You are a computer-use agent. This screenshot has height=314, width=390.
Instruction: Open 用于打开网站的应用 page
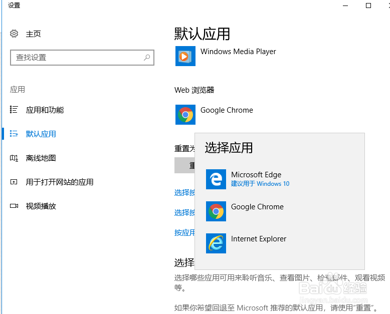pyautogui.click(x=60, y=182)
